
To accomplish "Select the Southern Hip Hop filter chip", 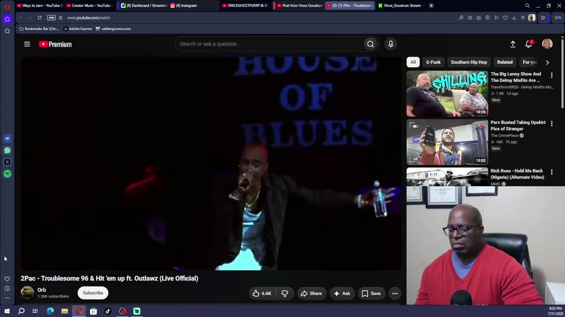I will [x=469, y=62].
